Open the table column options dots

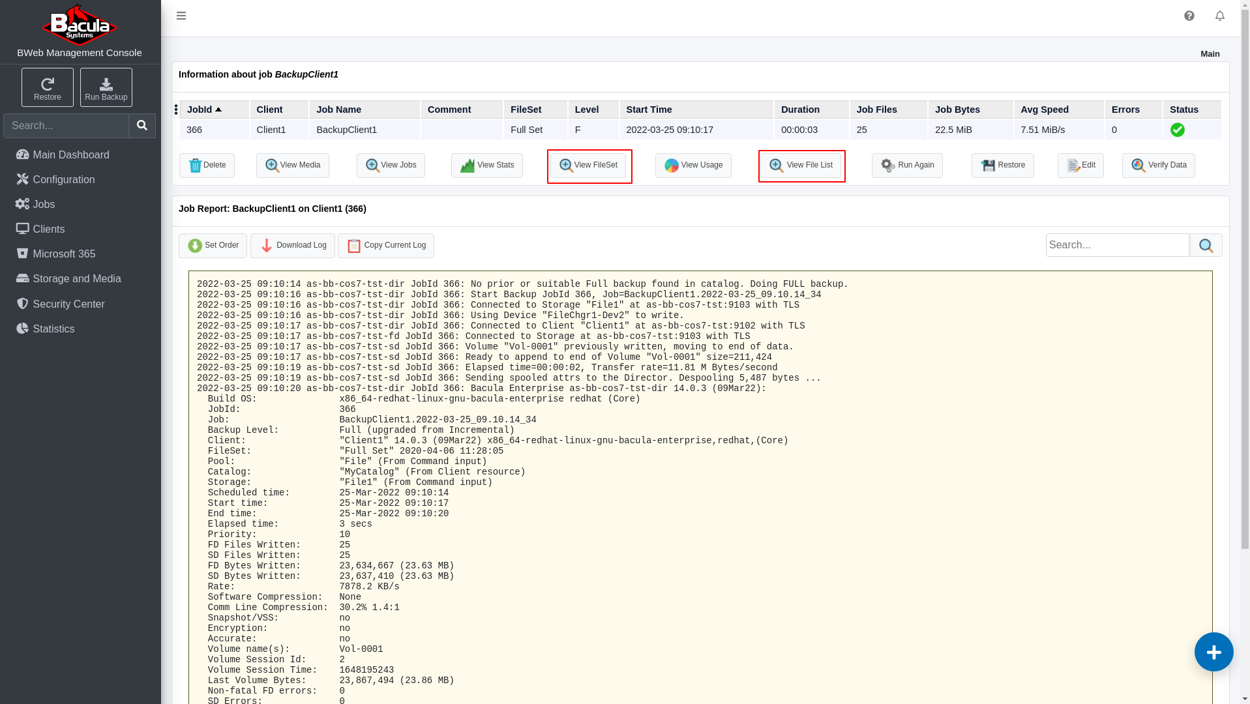coord(176,110)
